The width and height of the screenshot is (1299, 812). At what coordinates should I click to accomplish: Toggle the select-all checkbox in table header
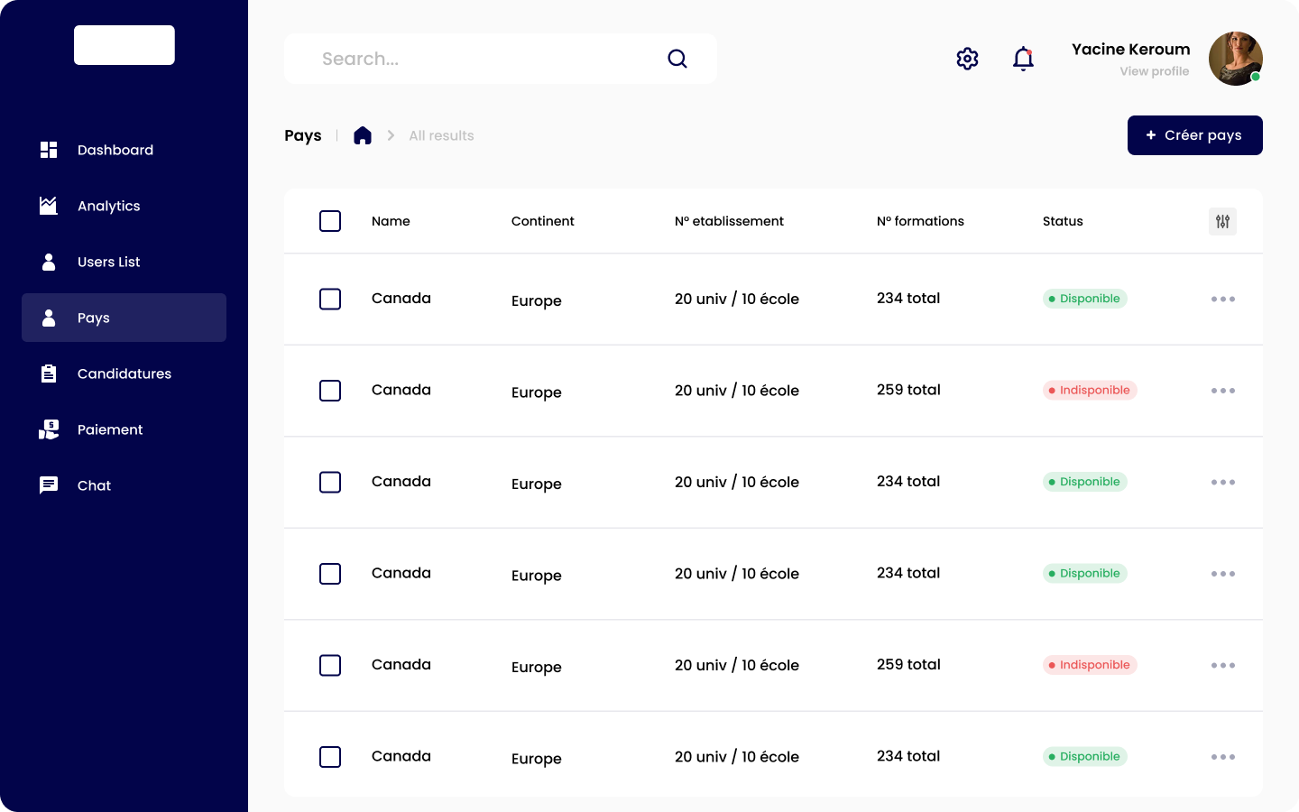pos(330,221)
